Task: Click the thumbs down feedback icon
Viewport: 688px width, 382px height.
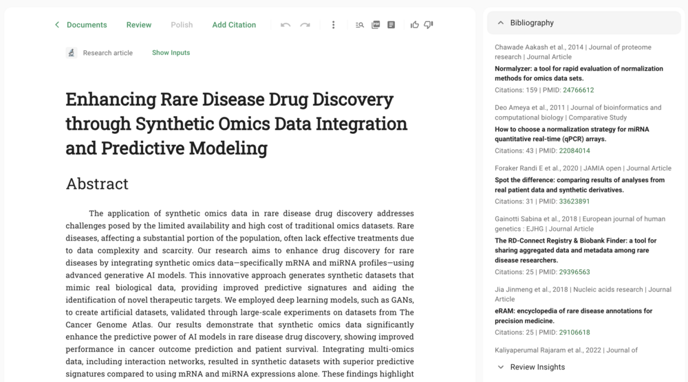Action: tap(429, 25)
